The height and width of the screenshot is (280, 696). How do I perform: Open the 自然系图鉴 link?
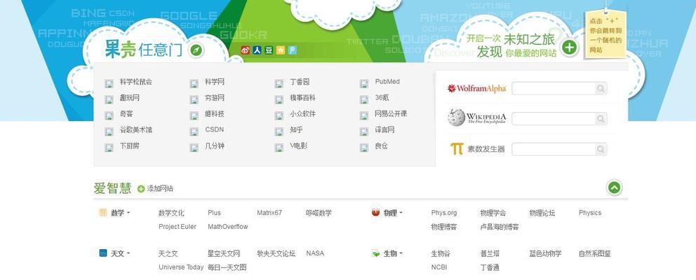click(595, 254)
